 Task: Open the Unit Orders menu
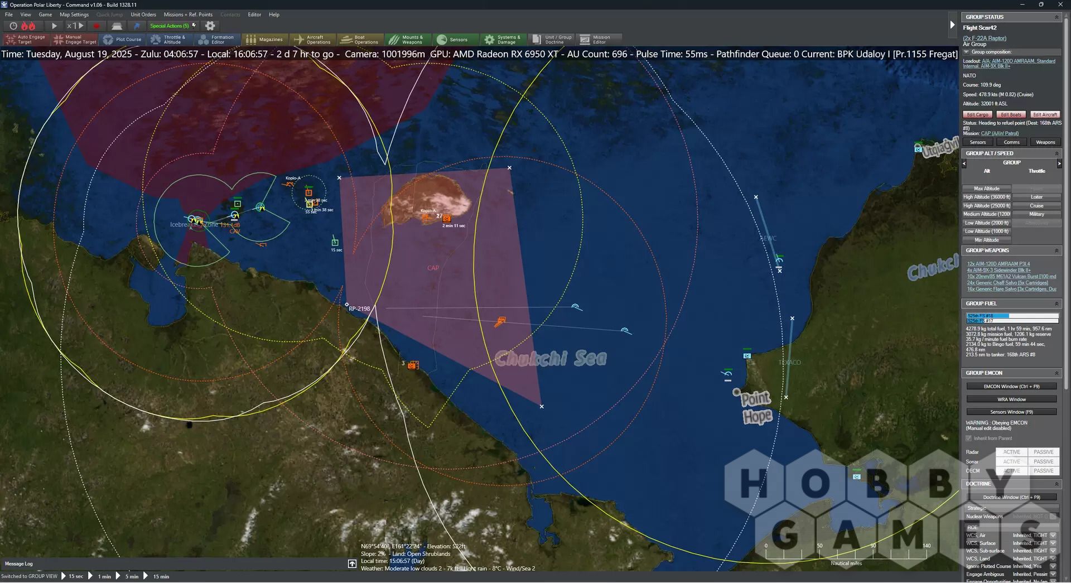click(143, 15)
